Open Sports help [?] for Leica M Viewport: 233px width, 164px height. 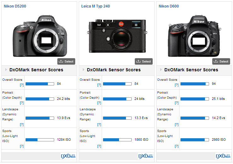tap(99, 146)
